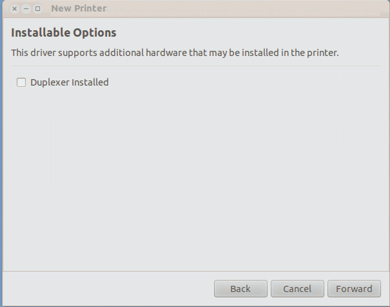Minimize the New Printer dialog

[26, 9]
